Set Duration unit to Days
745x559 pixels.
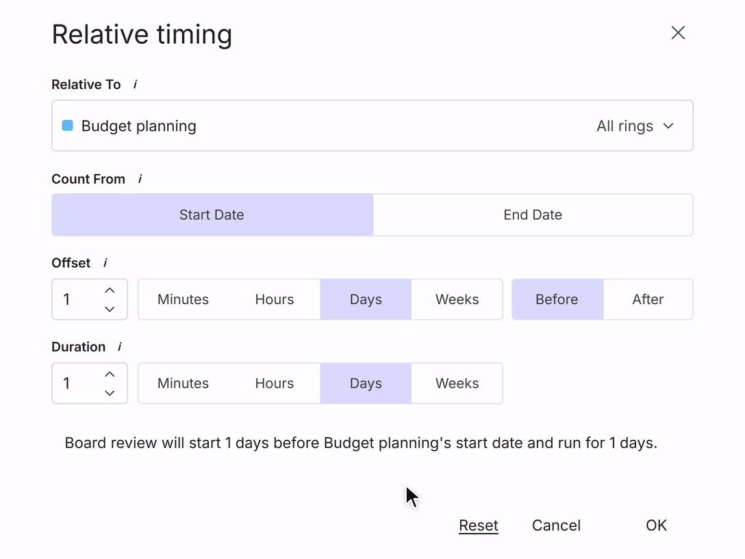(366, 384)
